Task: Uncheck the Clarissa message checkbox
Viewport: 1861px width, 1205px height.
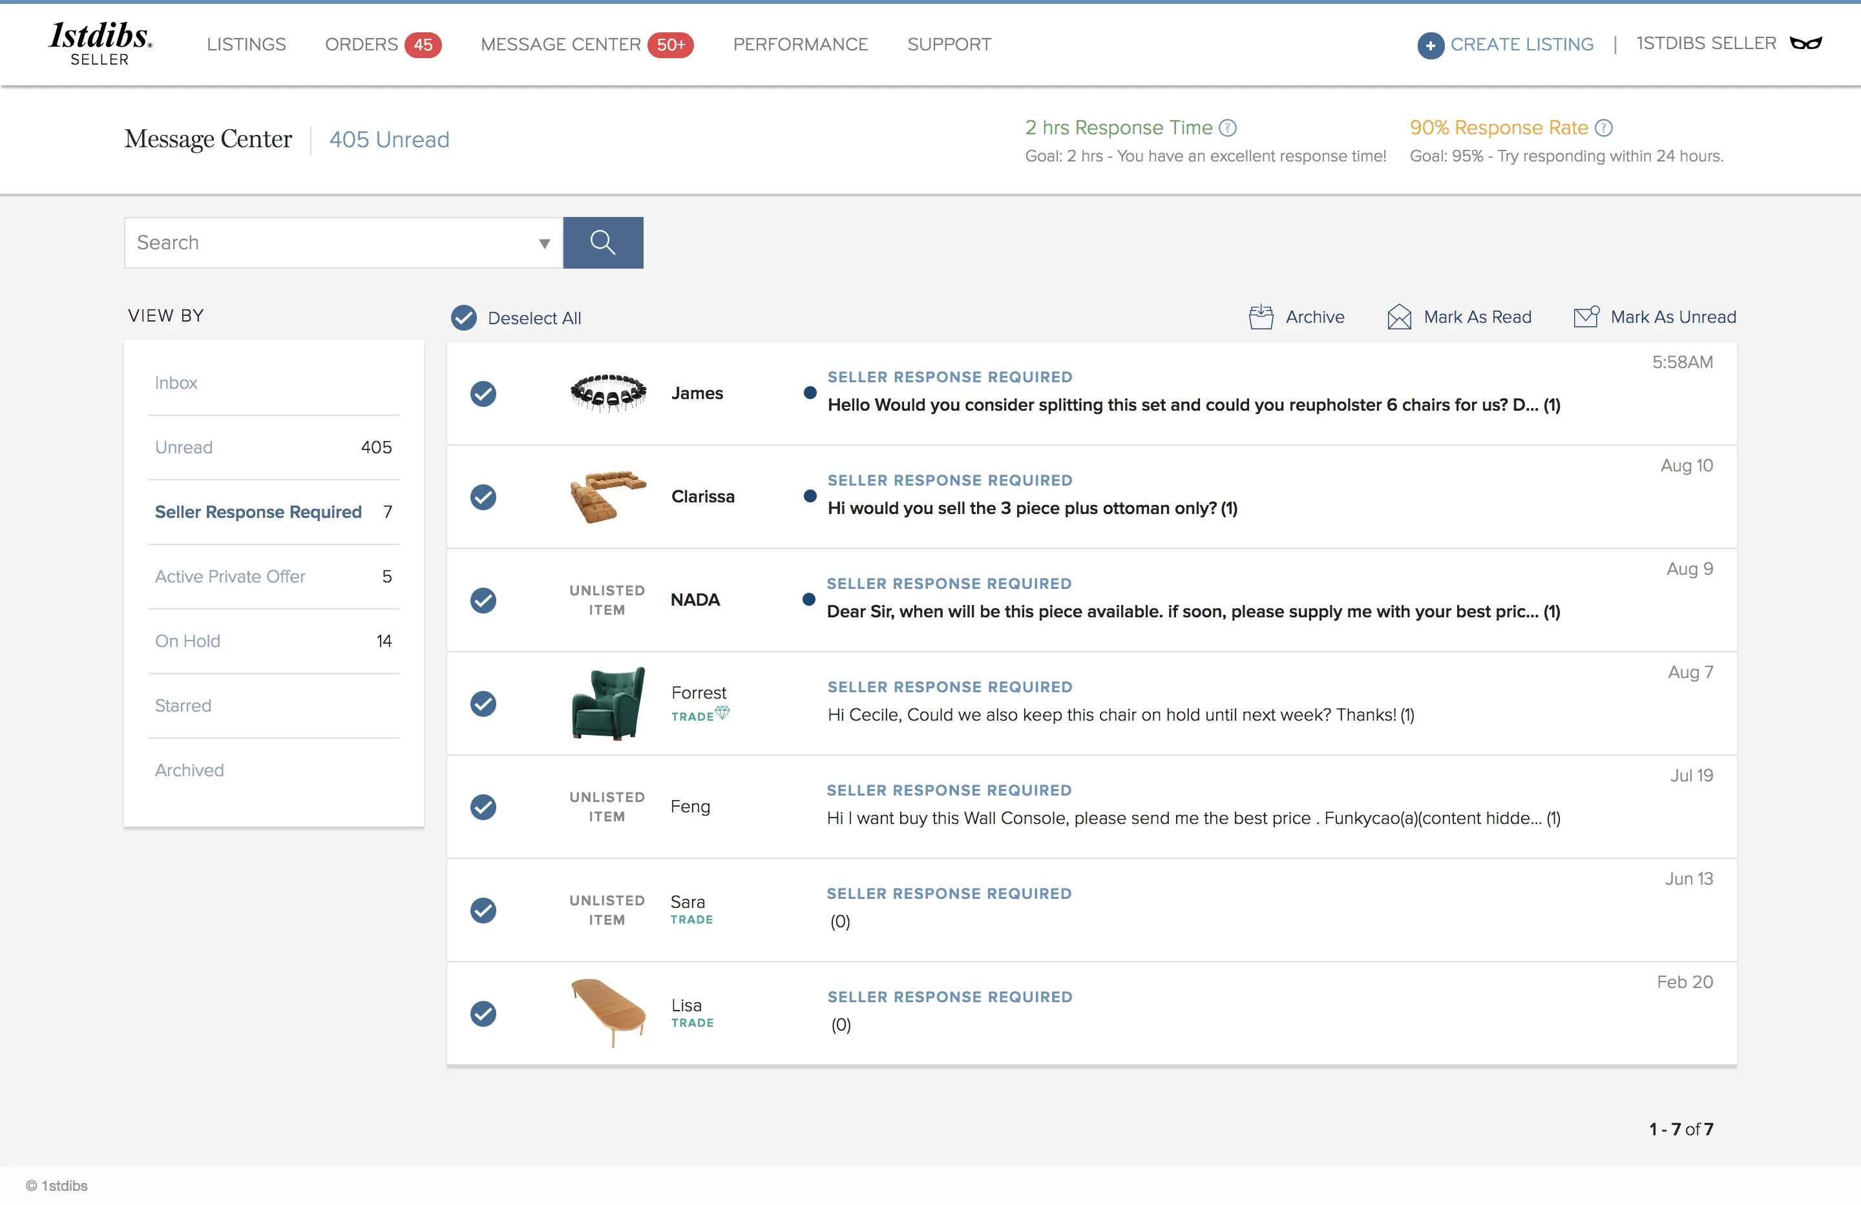Action: tap(483, 497)
